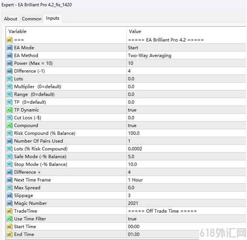Click the integer icon beside EA Method

pyautogui.click(x=9, y=55)
